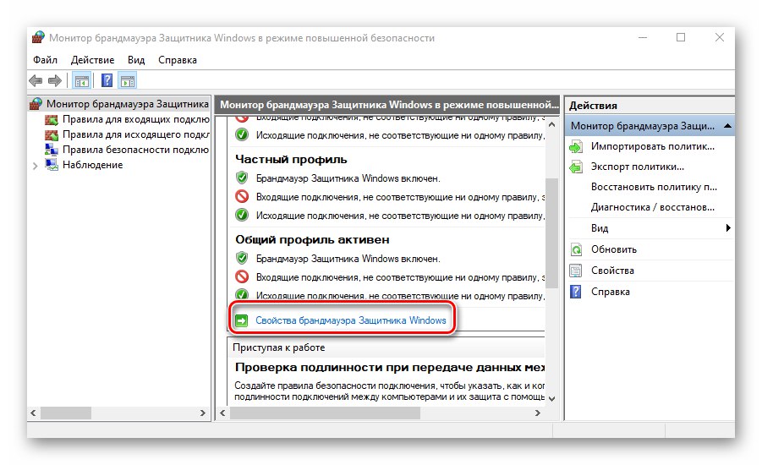Screen dimensions: 762x465
Task: Choose Восстановить политику по умолчанию action
Action: tap(654, 187)
